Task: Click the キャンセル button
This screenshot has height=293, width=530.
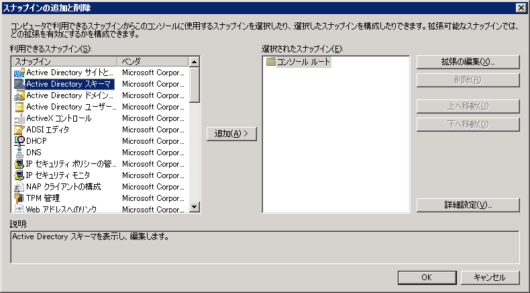Action: click(488, 277)
